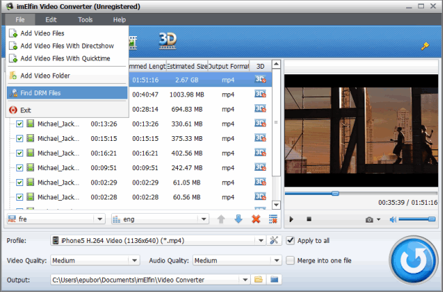Click 3D icon in the 2.67 GB row
443x292 pixels.
click(260, 80)
